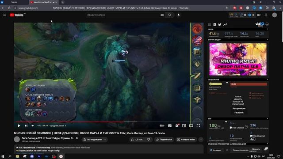Play the video
Viewport: 283px width, 159px height.
click(19, 125)
